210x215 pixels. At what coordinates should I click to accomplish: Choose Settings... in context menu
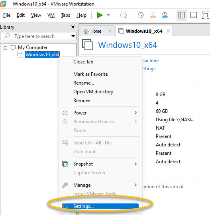pyautogui.click(x=100, y=206)
